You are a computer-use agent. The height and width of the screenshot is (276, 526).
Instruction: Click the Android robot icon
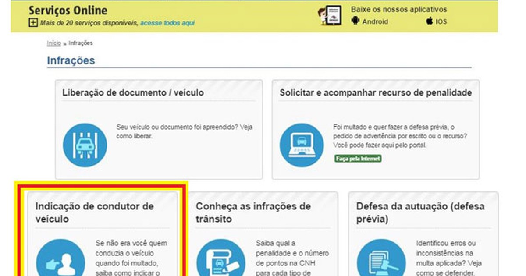pos(355,21)
